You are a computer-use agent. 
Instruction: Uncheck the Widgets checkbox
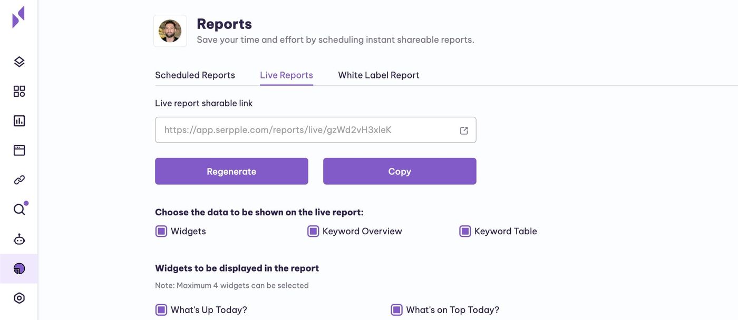(161, 232)
